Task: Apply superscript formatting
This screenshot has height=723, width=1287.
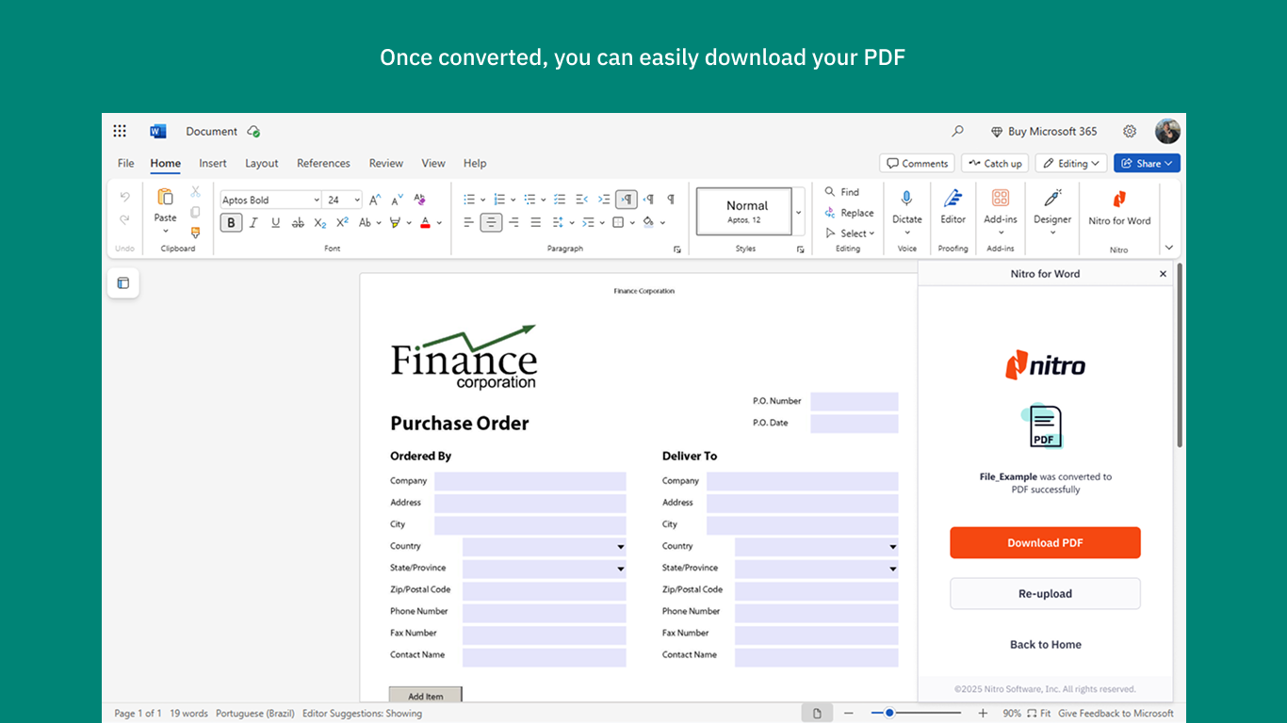Action: (x=342, y=223)
